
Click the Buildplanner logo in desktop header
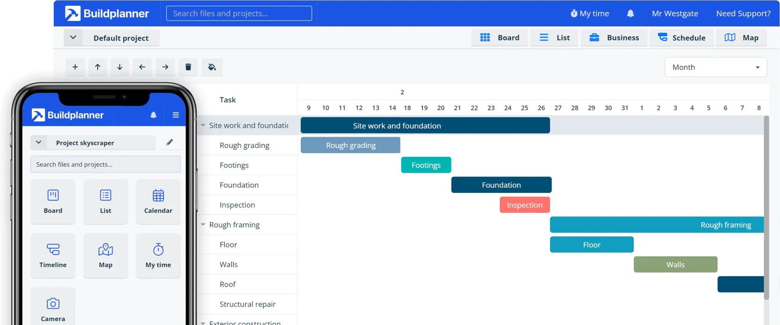pyautogui.click(x=107, y=13)
